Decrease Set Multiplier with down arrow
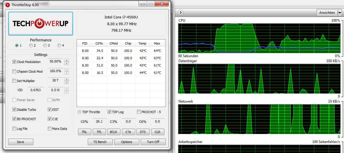Viewport: 344px width, 153px height. click(67, 82)
